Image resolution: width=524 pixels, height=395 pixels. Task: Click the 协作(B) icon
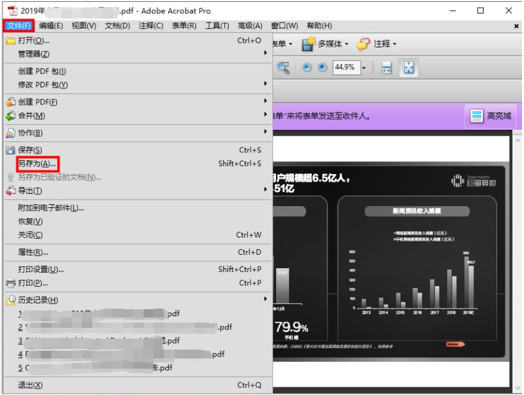tap(11, 133)
